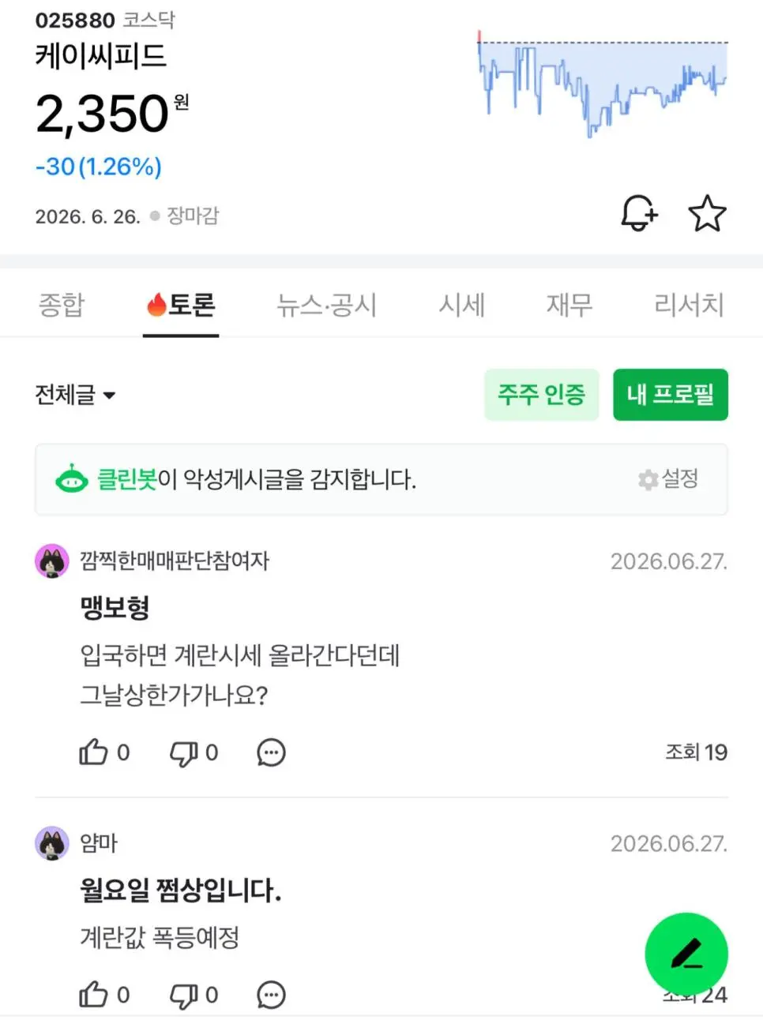Dislike the 월요일 쩜상입니다 post
The image size is (763, 1020).
click(x=184, y=996)
